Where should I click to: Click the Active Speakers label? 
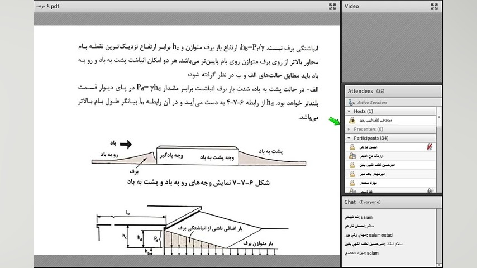372,103
